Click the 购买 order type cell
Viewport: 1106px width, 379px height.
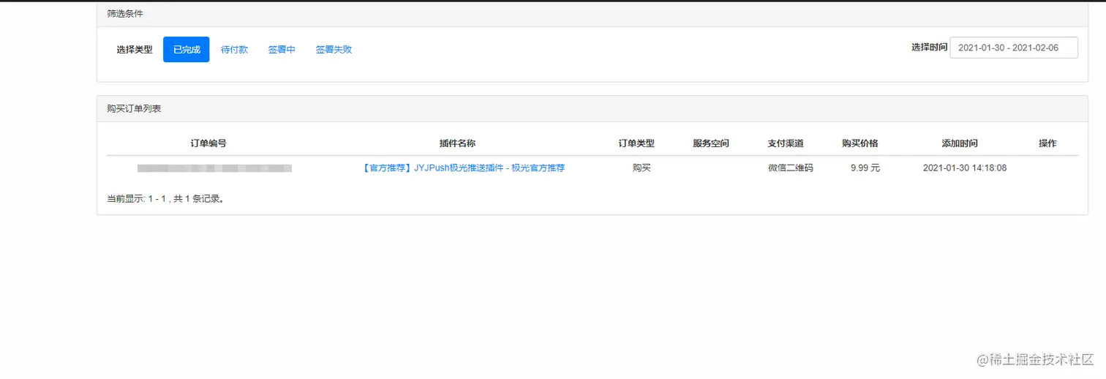coord(642,168)
